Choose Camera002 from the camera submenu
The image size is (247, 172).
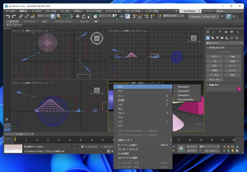click(183, 91)
